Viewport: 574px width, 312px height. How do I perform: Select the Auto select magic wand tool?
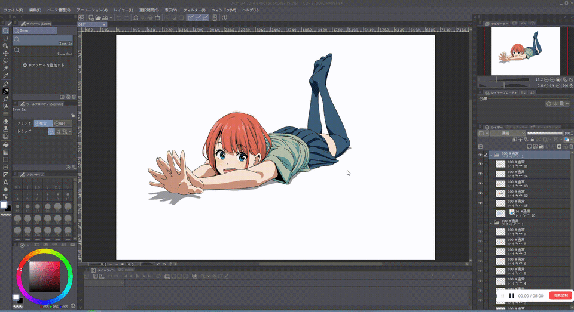pyautogui.click(x=5, y=69)
